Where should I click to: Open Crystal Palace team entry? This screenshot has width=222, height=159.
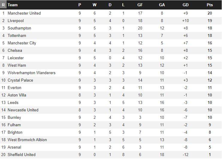coord(20,80)
